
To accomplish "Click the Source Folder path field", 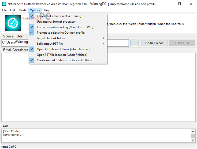I will [x=65, y=43].
